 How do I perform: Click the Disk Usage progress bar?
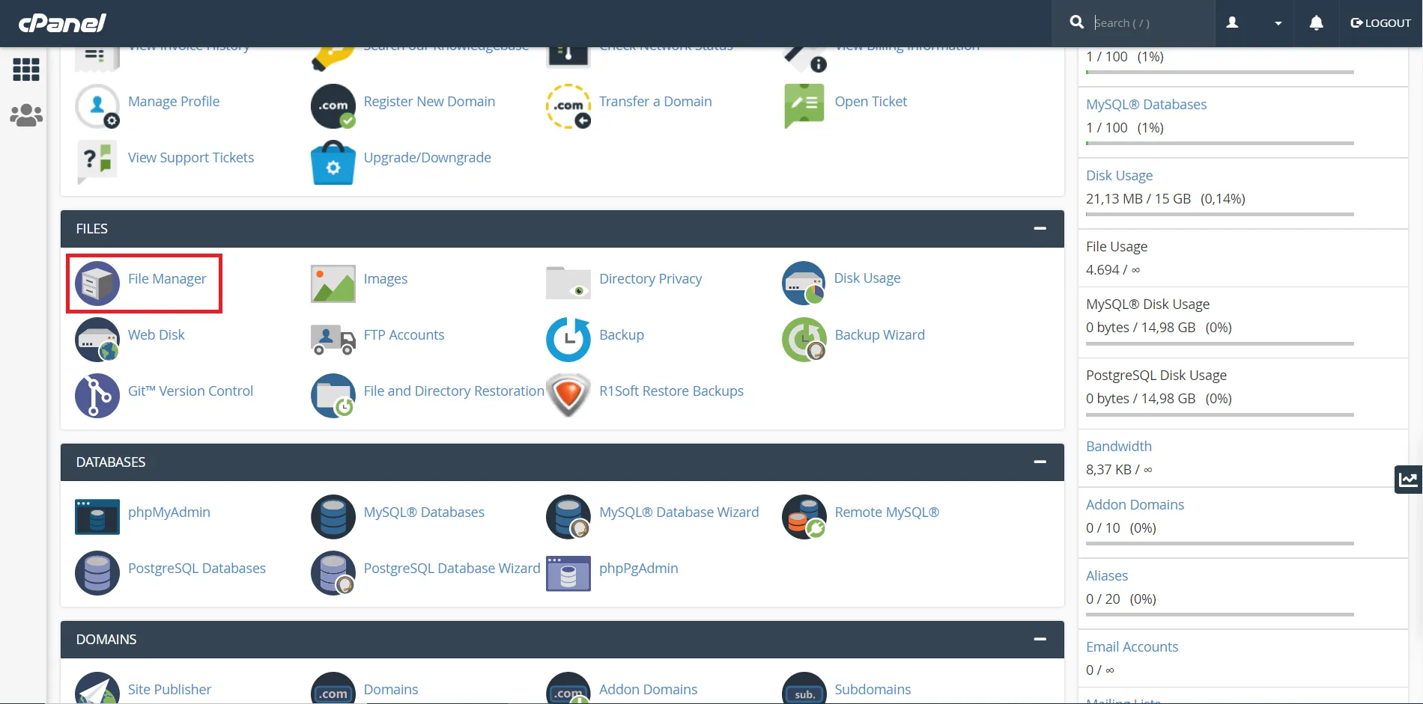click(x=1220, y=215)
